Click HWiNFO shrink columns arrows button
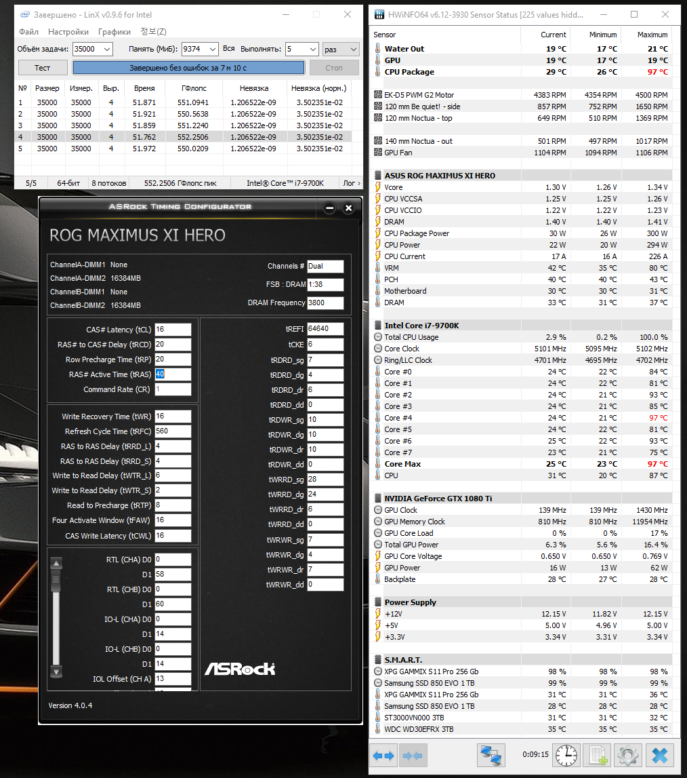687x778 pixels. [413, 756]
